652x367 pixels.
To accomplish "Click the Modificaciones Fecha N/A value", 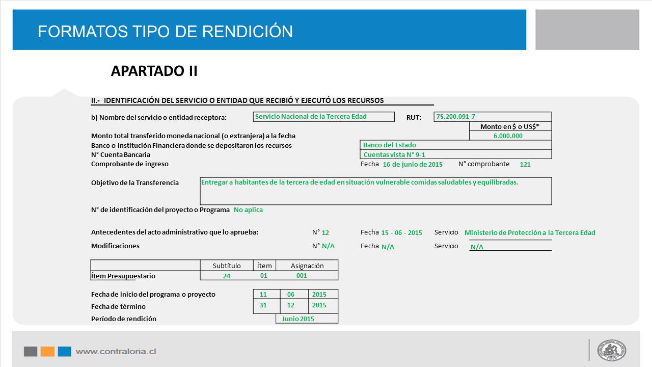I will [388, 247].
